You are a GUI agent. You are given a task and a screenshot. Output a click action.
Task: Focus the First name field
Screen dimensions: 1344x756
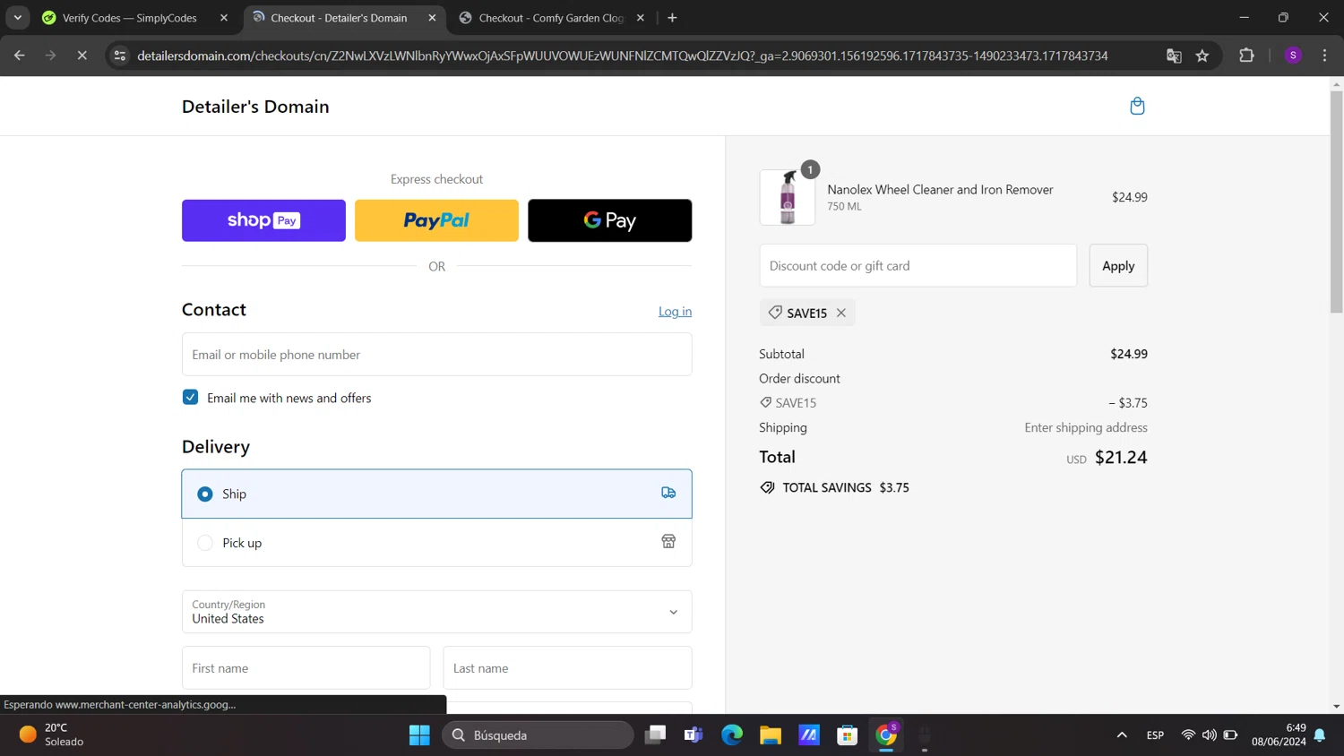306,668
